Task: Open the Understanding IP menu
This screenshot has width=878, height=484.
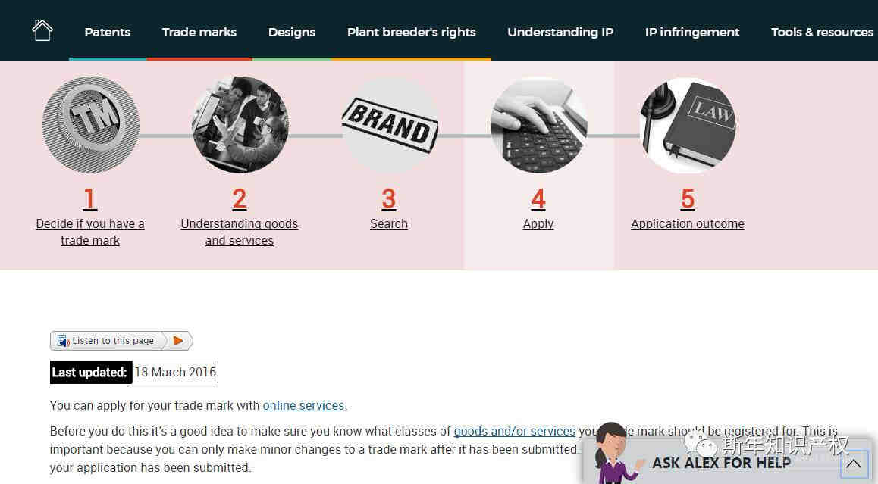Action: pyautogui.click(x=560, y=32)
